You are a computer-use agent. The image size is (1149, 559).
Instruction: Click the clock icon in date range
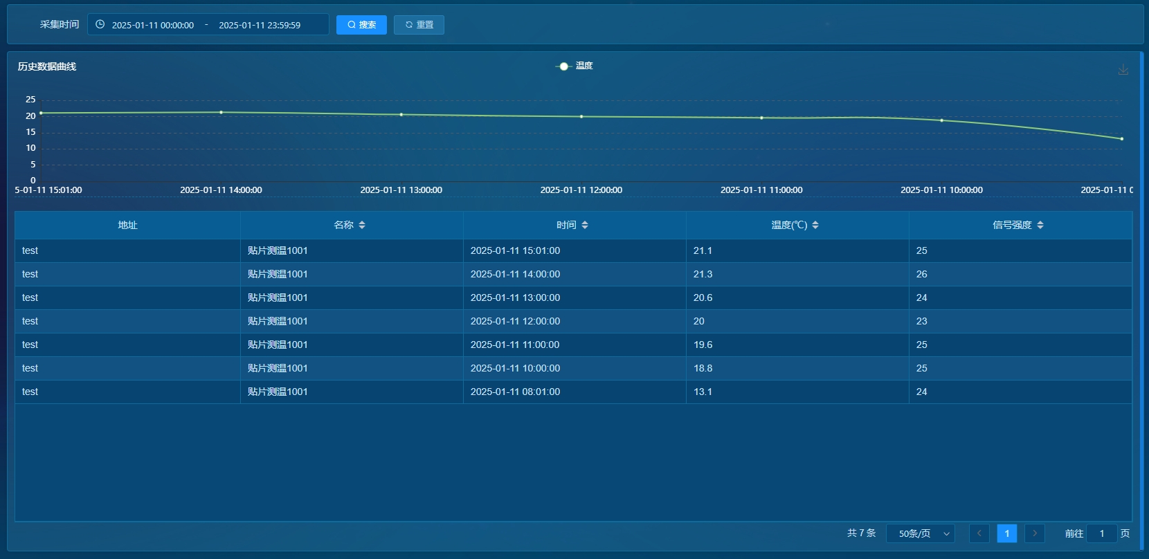pos(100,24)
